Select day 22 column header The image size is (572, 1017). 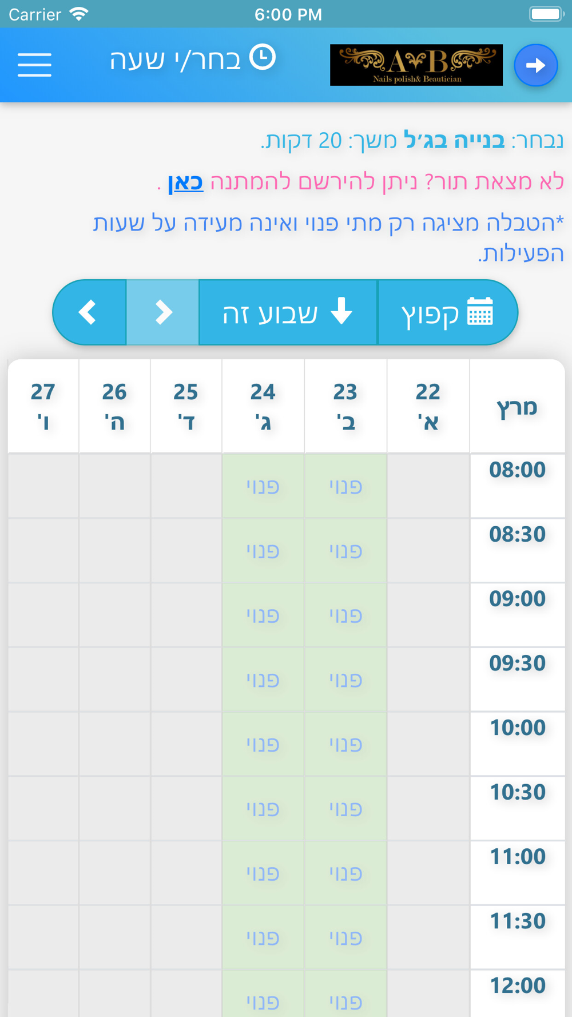tap(428, 406)
